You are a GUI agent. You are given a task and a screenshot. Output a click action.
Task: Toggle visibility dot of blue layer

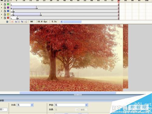click(x=2, y=11)
